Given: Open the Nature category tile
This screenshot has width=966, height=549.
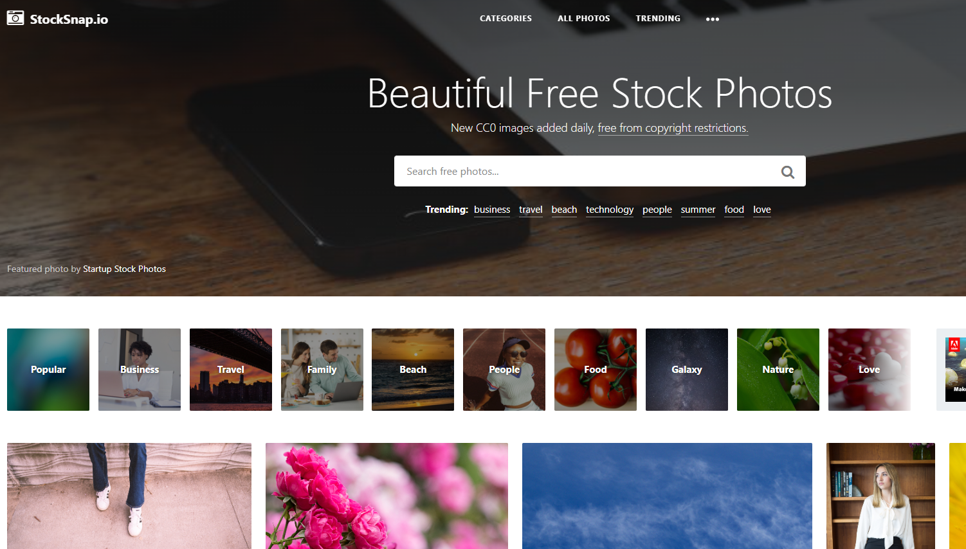Looking at the screenshot, I should click(x=778, y=370).
